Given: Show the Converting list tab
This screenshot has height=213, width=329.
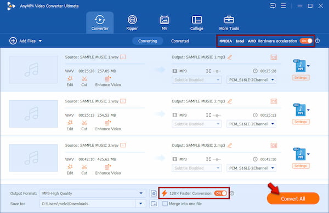Looking at the screenshot, I should (148, 41).
